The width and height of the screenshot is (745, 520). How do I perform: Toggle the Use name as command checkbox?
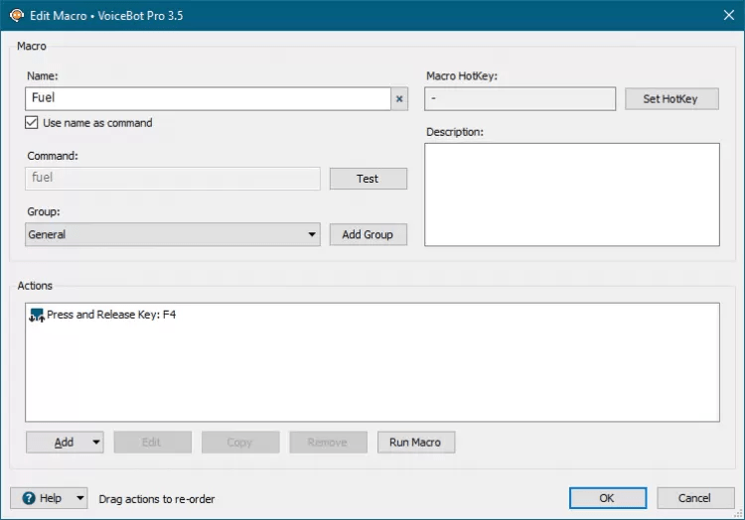click(x=32, y=123)
